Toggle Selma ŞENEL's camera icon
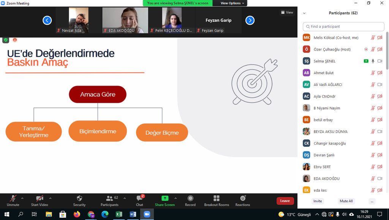Screen dimensions: 389x220 pyautogui.click(x=380, y=61)
